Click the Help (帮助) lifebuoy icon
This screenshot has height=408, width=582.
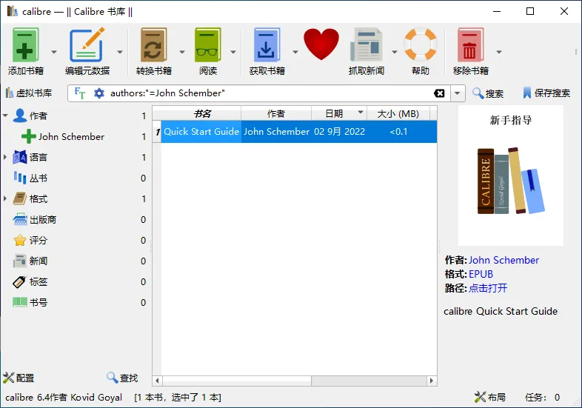click(x=421, y=44)
